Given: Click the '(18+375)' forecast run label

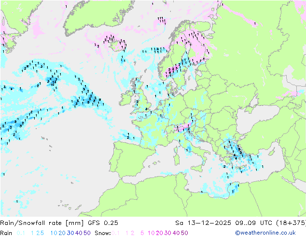Looking at the screenshot, I should click(291, 223).
